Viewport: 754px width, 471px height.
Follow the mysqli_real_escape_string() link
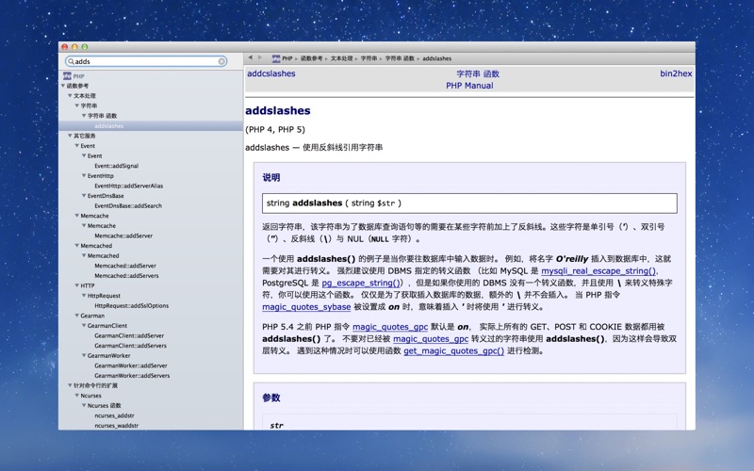click(x=598, y=271)
